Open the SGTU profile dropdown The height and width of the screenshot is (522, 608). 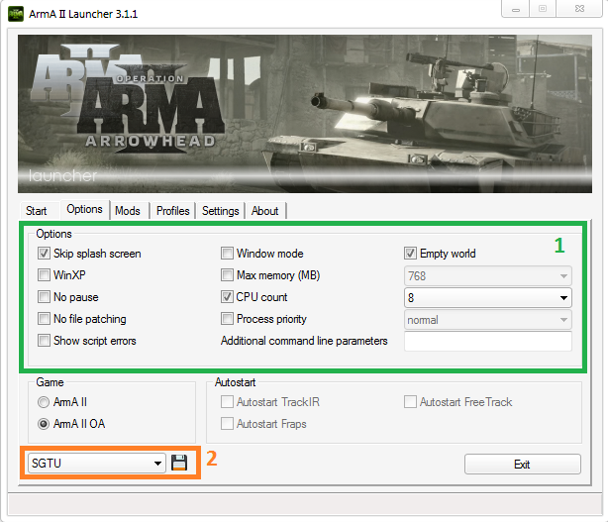(x=97, y=463)
